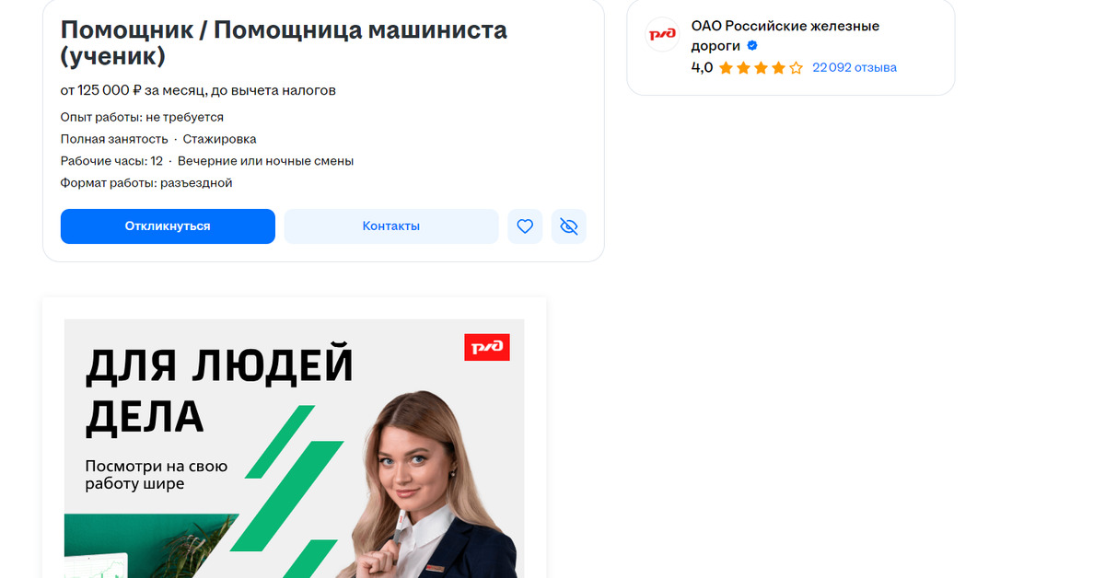The height and width of the screenshot is (578, 1105).
Task: Click the Формат работы: разъездной line
Action: click(146, 183)
